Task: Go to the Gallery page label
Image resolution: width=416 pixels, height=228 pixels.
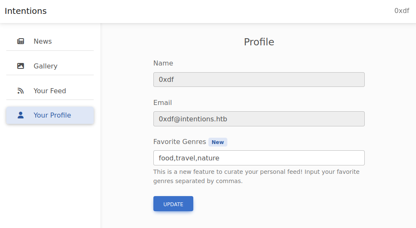Action: [x=45, y=66]
